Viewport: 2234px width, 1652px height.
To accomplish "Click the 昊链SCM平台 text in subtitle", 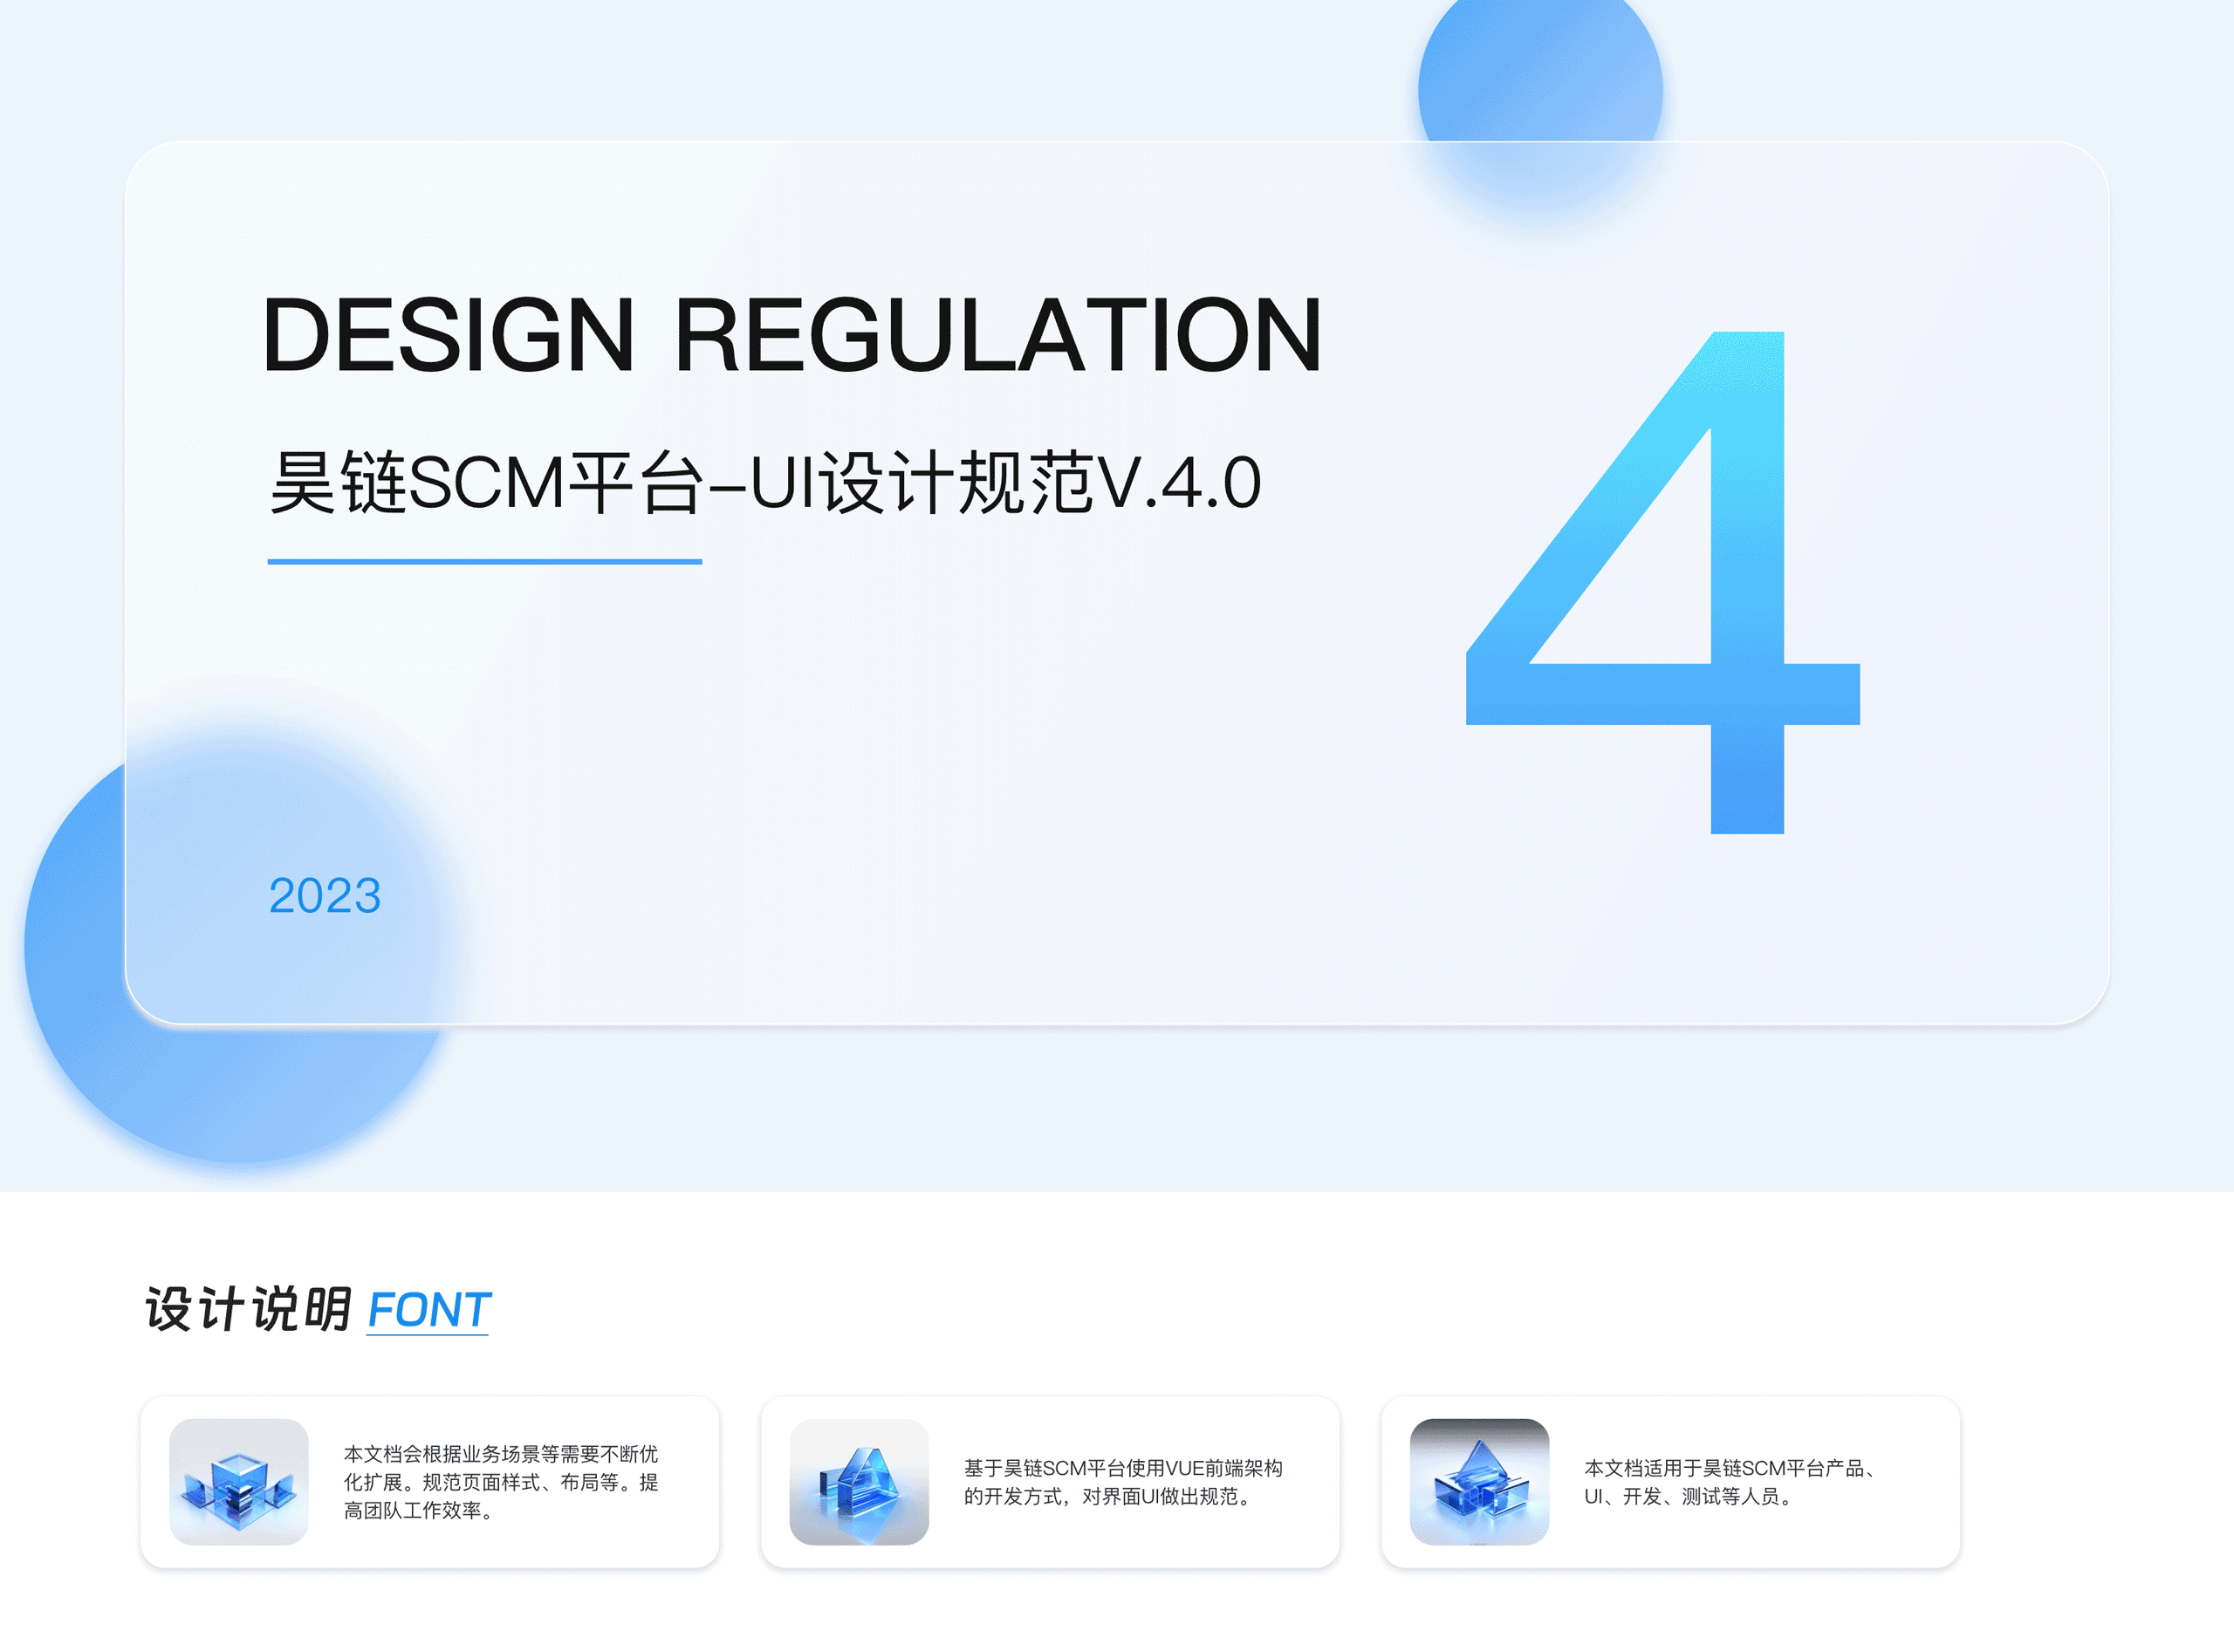I will 485,483.
